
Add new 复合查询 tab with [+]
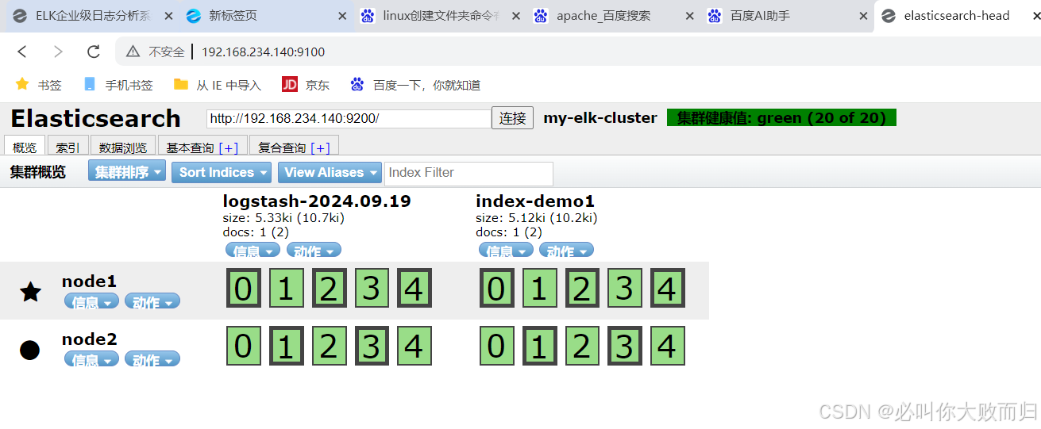coord(321,148)
